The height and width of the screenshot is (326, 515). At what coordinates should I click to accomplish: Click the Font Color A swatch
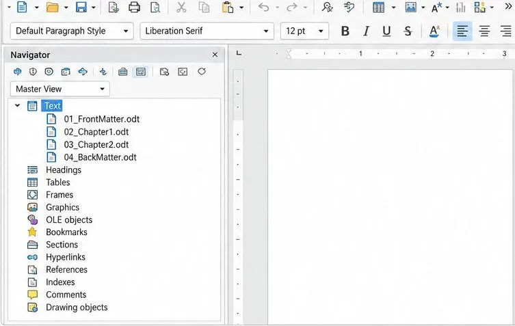coord(434,31)
